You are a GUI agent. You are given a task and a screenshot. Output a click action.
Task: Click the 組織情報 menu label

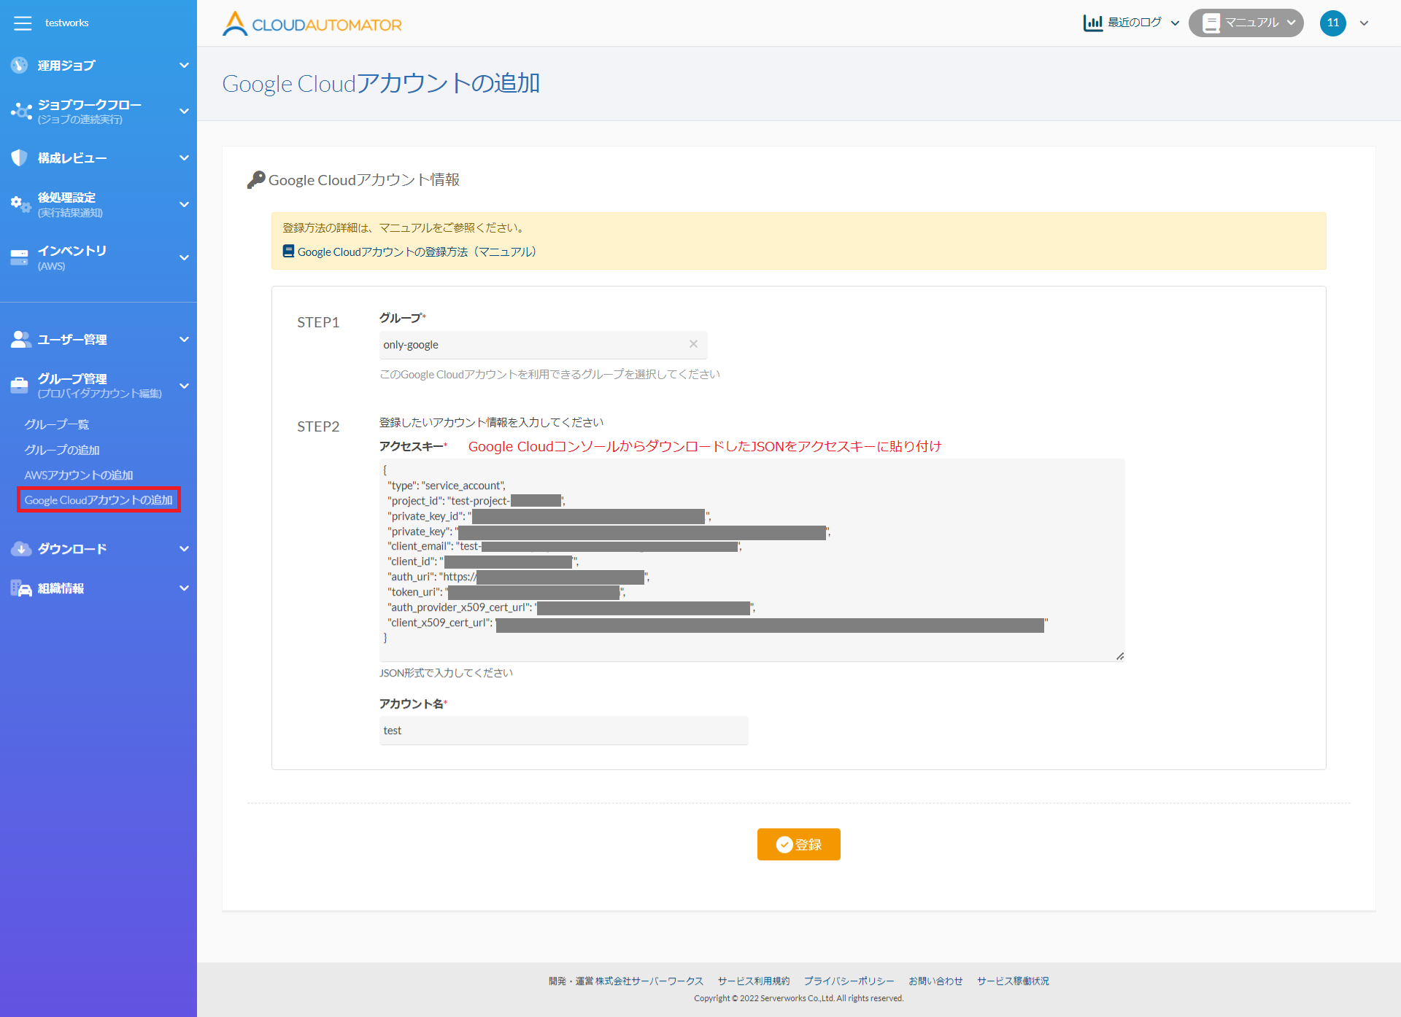[61, 588]
